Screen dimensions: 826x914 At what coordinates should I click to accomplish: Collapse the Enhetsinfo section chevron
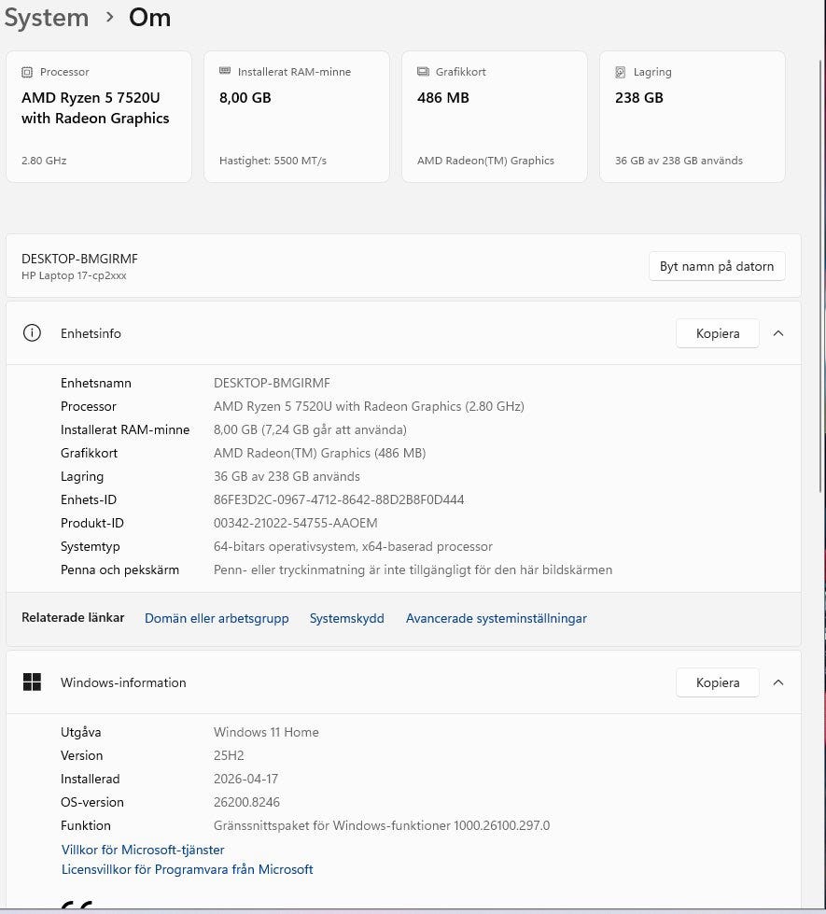[x=778, y=333]
